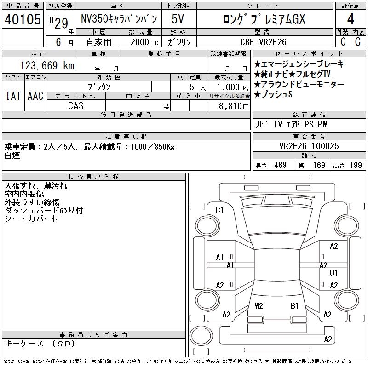Click the max load value 1,000 kg
368x368 pixels.
(x=233, y=87)
